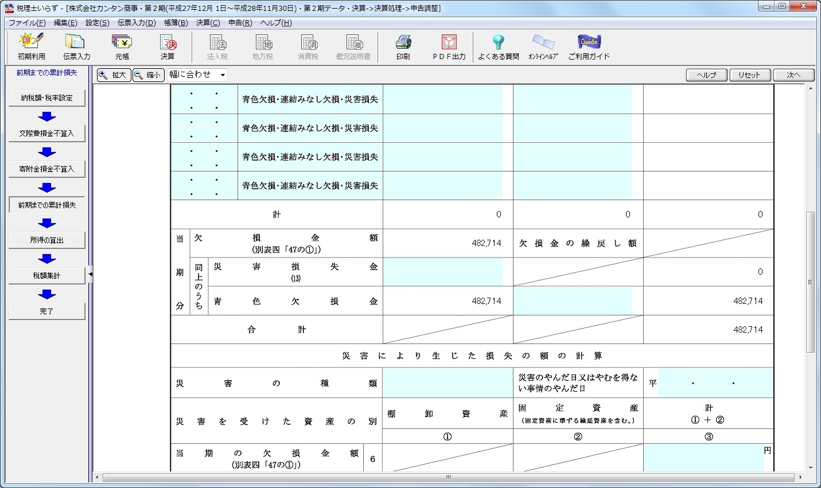Launch オンラインヘルプ from the toolbar
The width and height of the screenshot is (821, 488).
[543, 46]
